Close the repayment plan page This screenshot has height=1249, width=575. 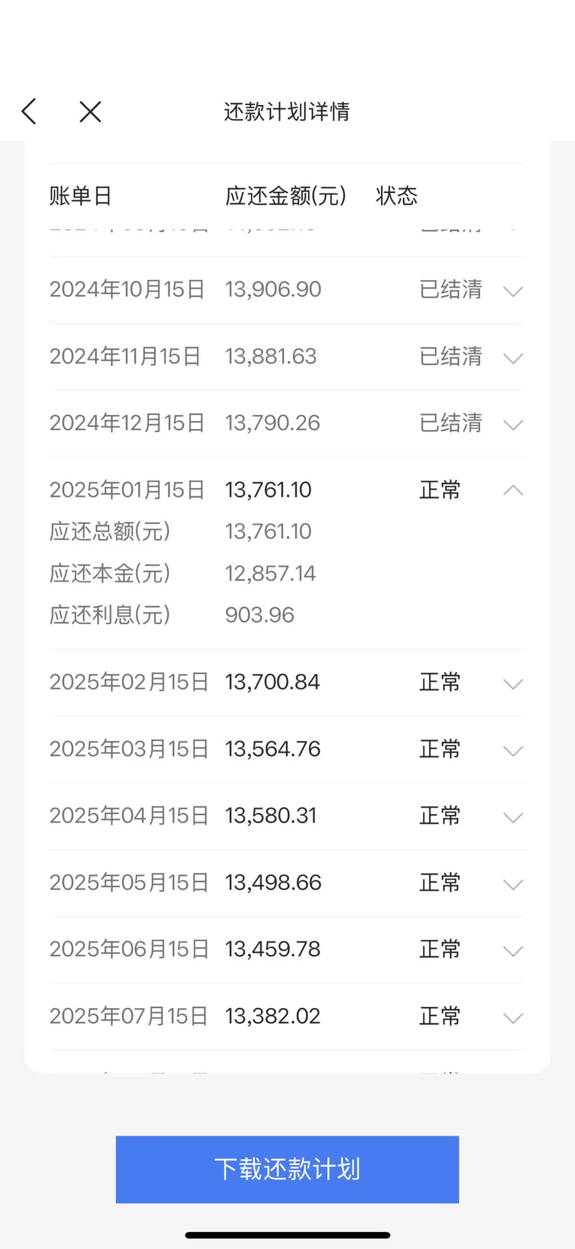tap(90, 111)
